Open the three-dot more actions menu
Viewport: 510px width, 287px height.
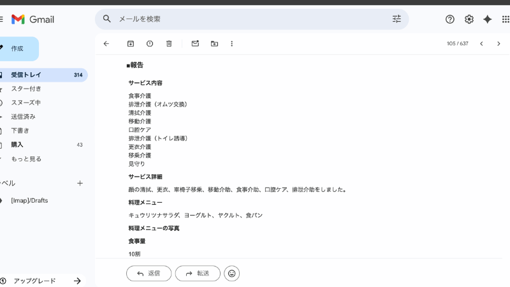(231, 43)
